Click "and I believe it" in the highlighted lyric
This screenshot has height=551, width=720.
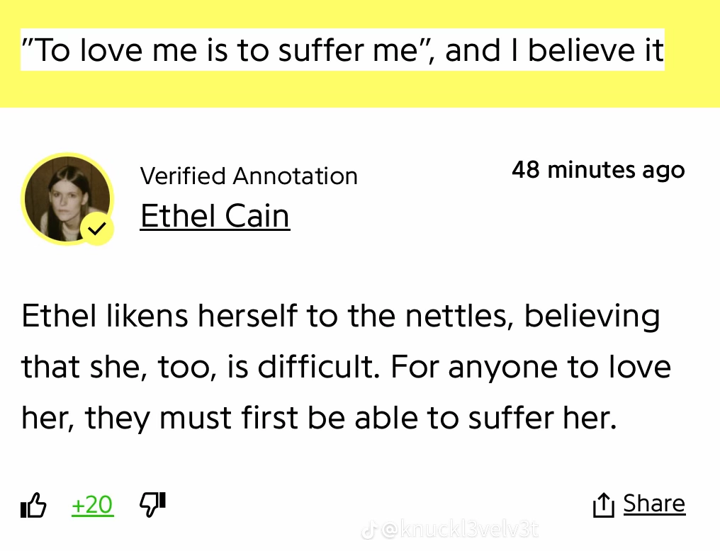(x=555, y=50)
